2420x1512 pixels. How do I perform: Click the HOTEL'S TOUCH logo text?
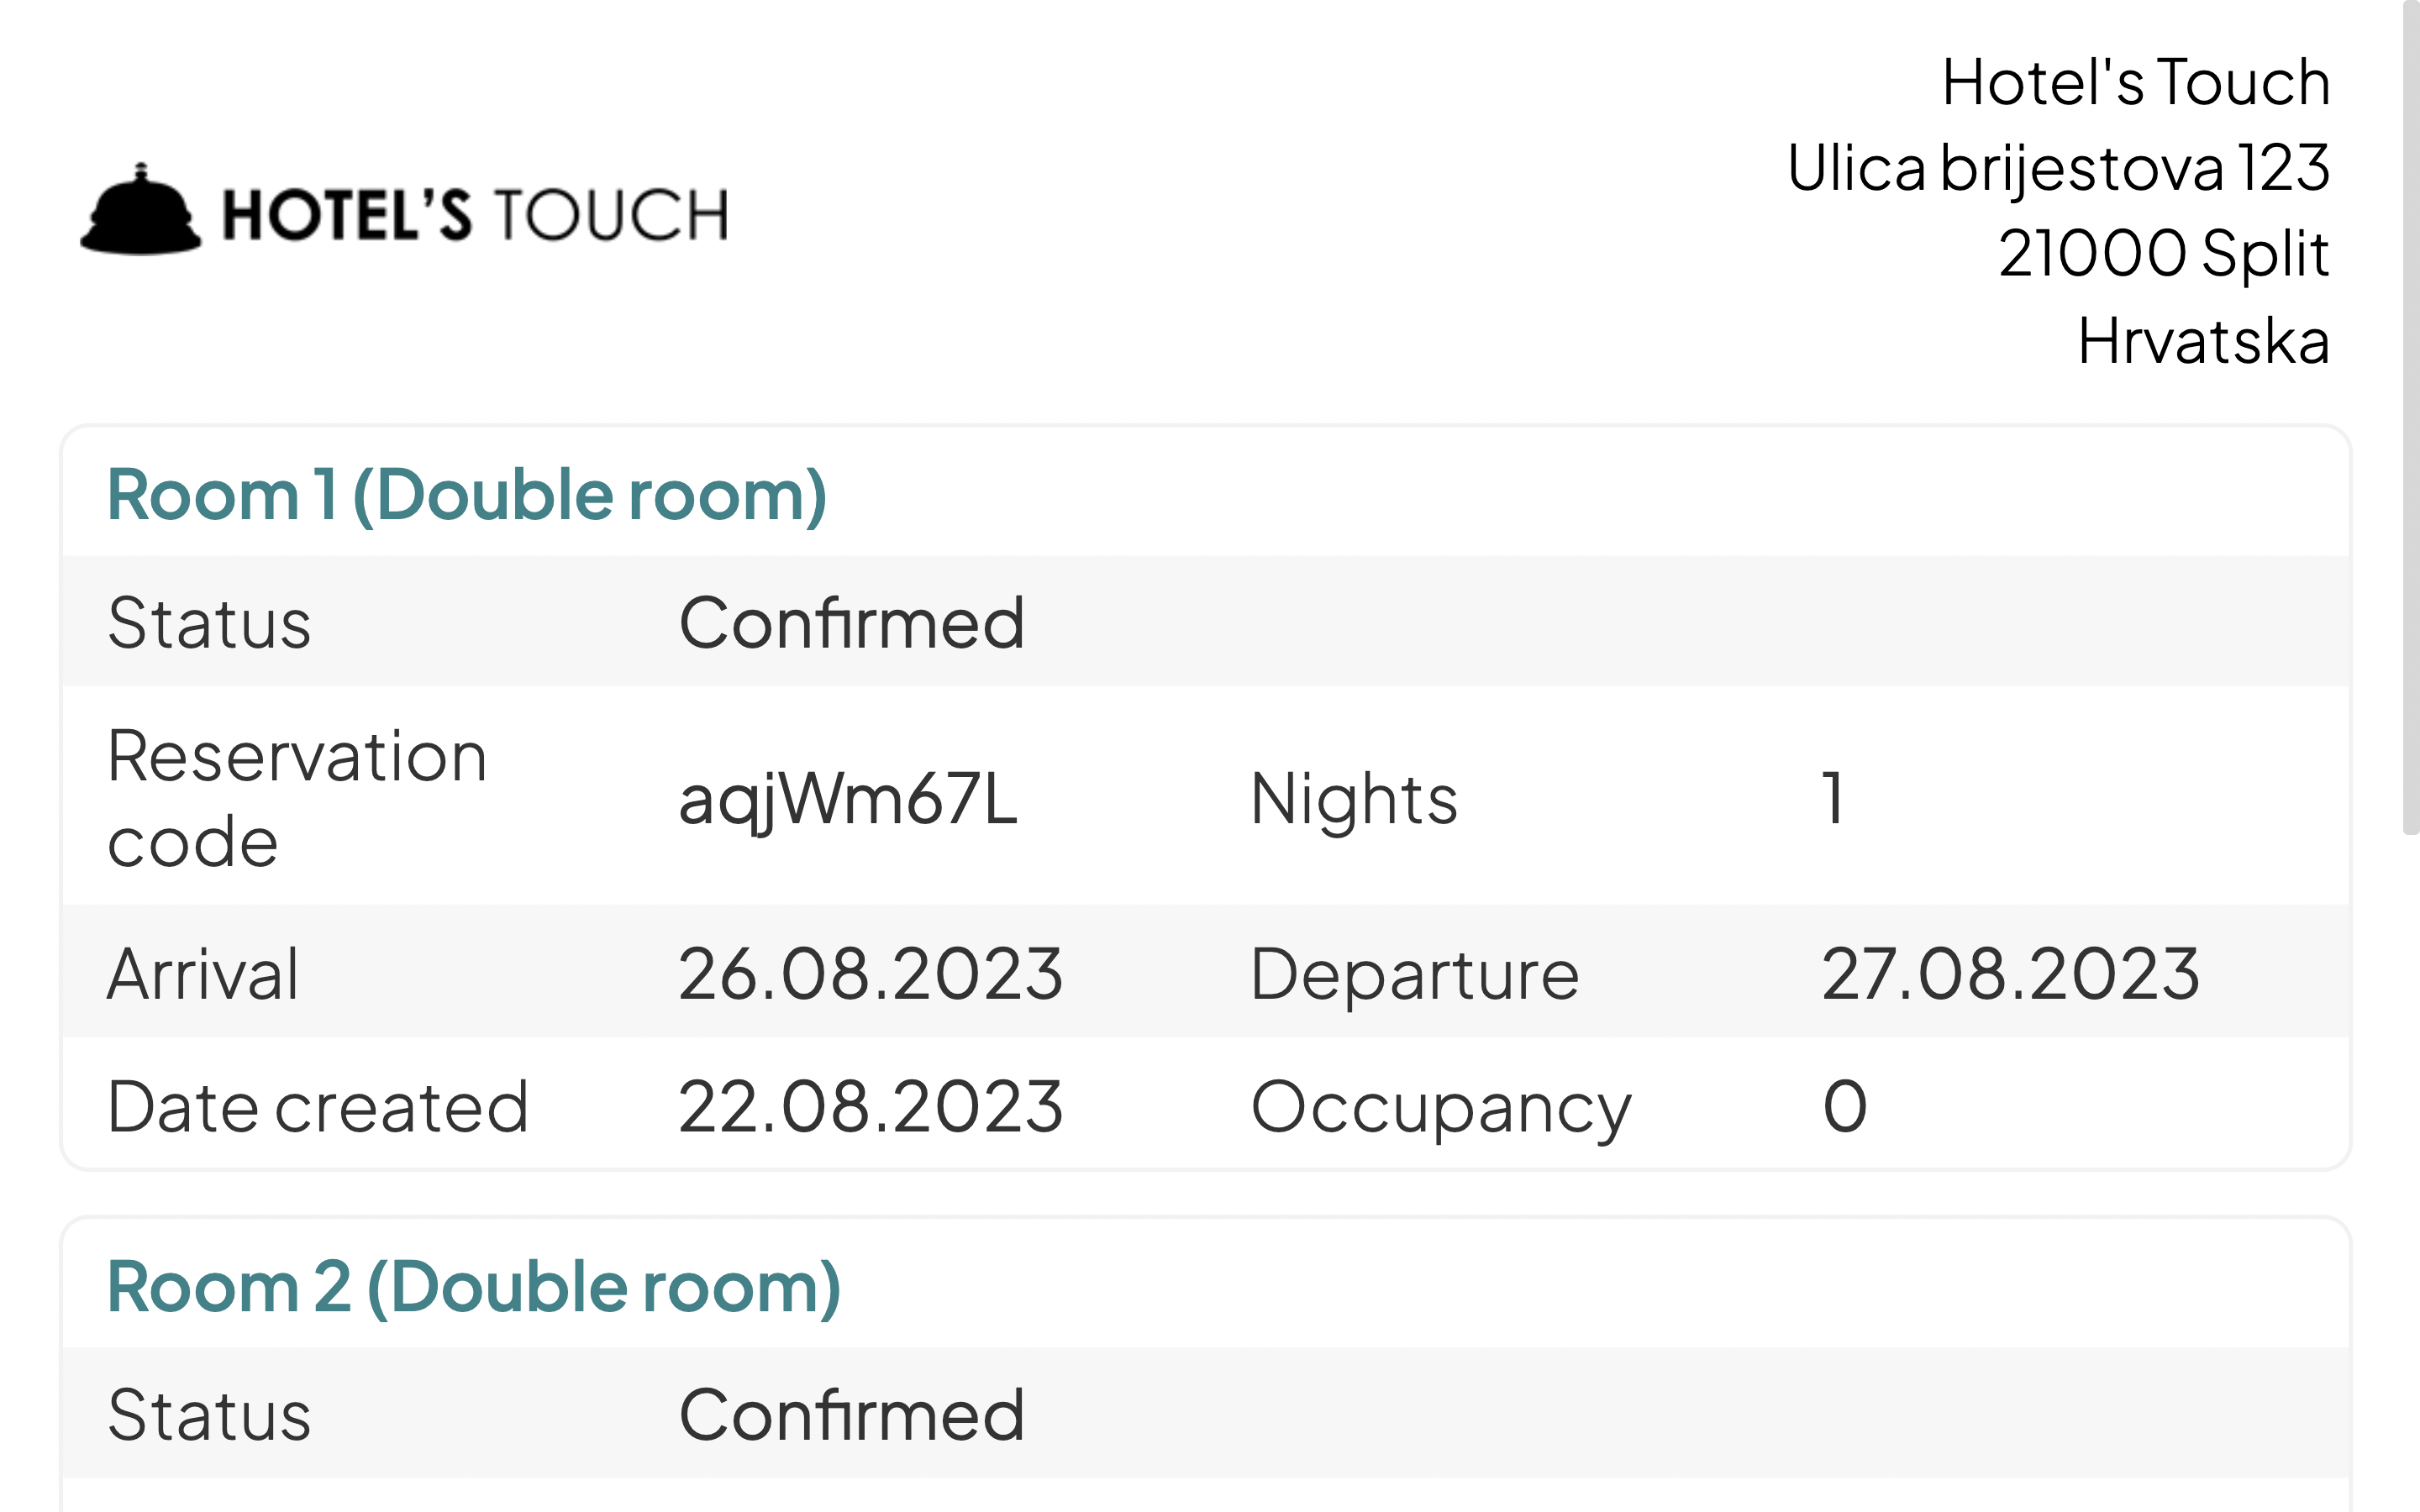[x=476, y=215]
